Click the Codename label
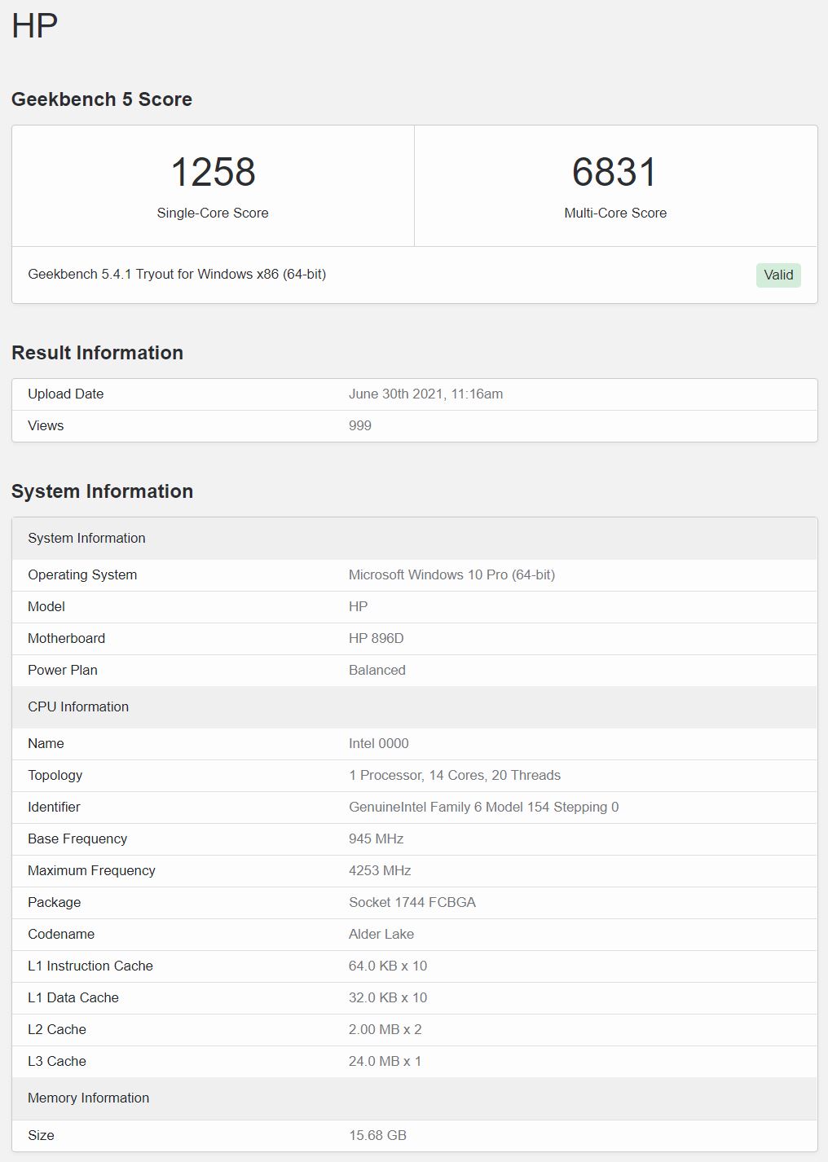Image resolution: width=828 pixels, height=1162 pixels. (x=61, y=934)
